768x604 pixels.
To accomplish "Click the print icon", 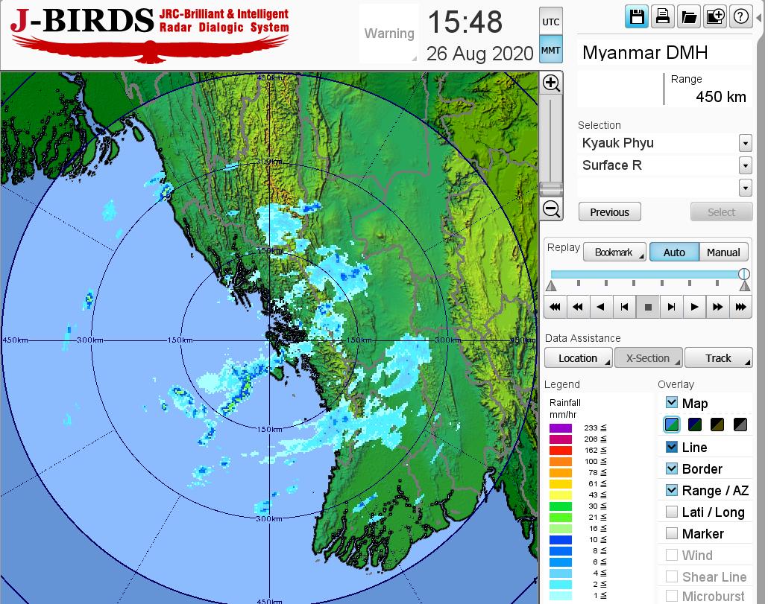I will 662,17.
